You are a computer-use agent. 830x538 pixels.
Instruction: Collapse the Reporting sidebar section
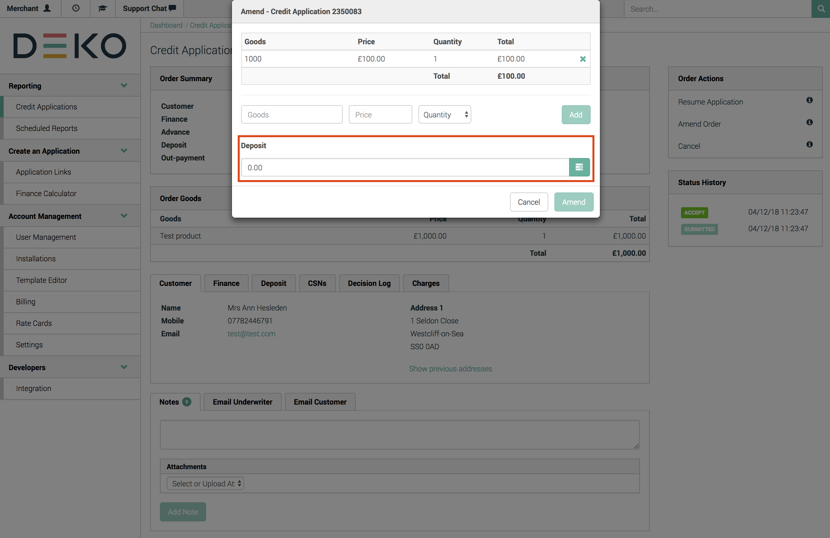click(124, 85)
